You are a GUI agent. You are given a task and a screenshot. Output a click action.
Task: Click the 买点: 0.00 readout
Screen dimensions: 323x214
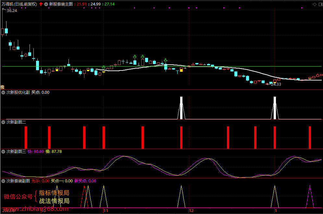click(40, 92)
